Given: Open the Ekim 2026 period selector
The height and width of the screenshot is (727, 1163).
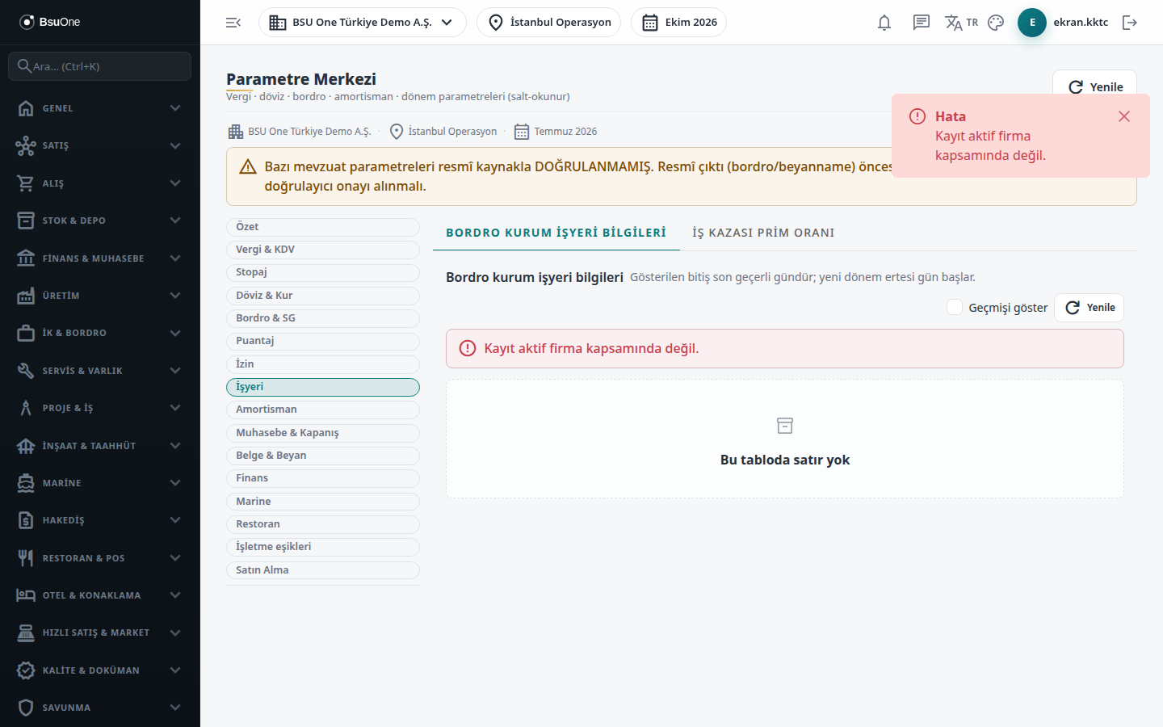Looking at the screenshot, I should [679, 23].
